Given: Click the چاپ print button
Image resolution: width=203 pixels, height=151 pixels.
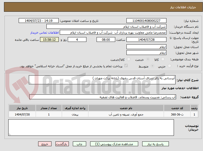Looking at the screenshot, I should [79, 144].
